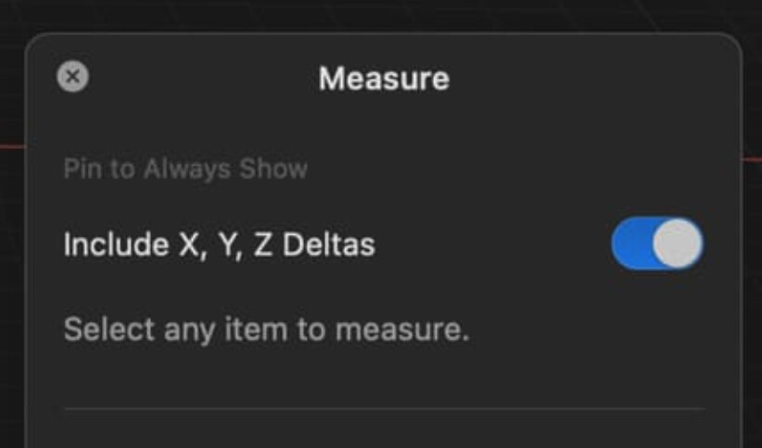Disable the Include X, Y, Z Deltas switch

point(657,243)
